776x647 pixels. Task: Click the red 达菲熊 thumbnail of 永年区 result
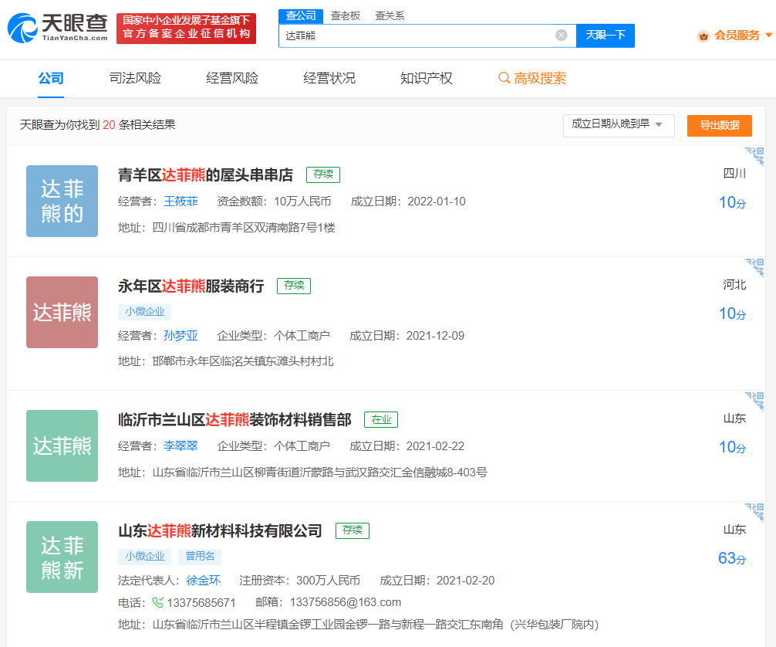point(62,312)
